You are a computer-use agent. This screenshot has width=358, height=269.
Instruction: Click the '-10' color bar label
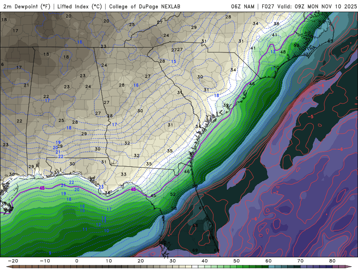[45, 261]
